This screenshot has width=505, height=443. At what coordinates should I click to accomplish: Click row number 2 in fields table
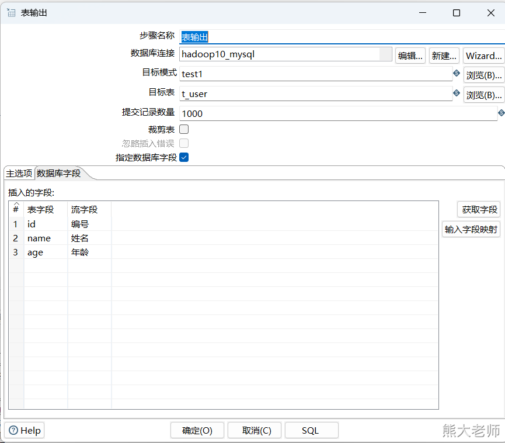[16, 238]
